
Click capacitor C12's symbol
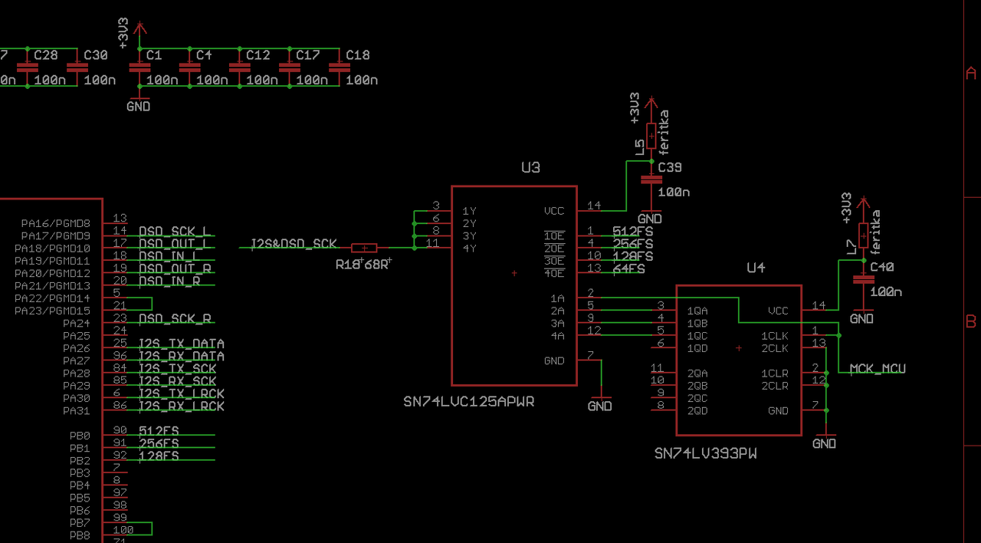tap(239, 67)
